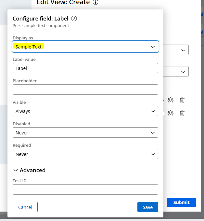Screen dimensions: 204x221
Task: Open the Visible dropdown set to Always
Action: [x=85, y=111]
